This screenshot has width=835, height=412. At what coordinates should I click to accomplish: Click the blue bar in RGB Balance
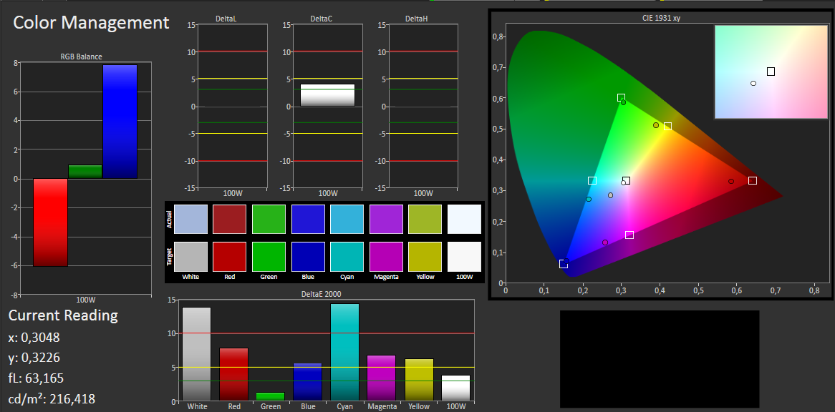pyautogui.click(x=120, y=122)
